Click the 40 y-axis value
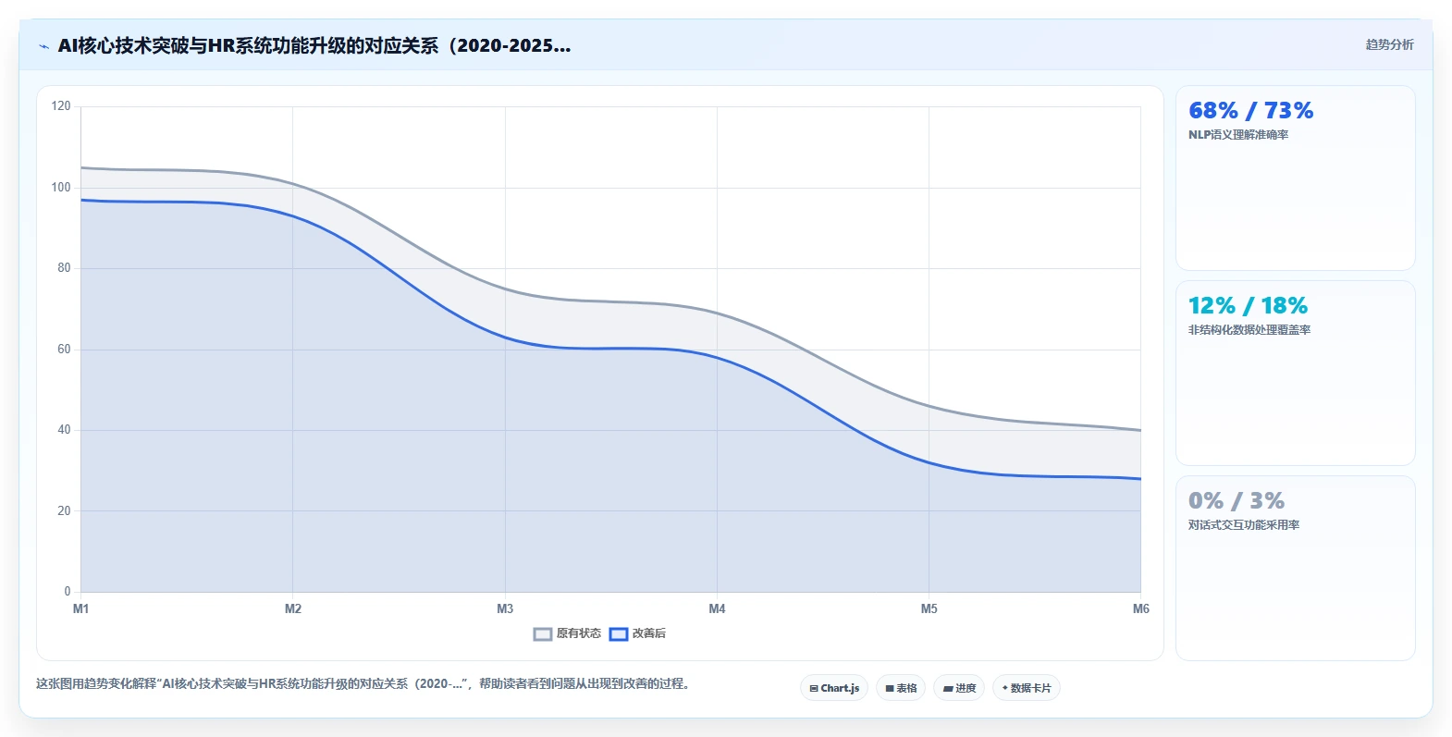This screenshot has width=1452, height=737. tap(64, 430)
